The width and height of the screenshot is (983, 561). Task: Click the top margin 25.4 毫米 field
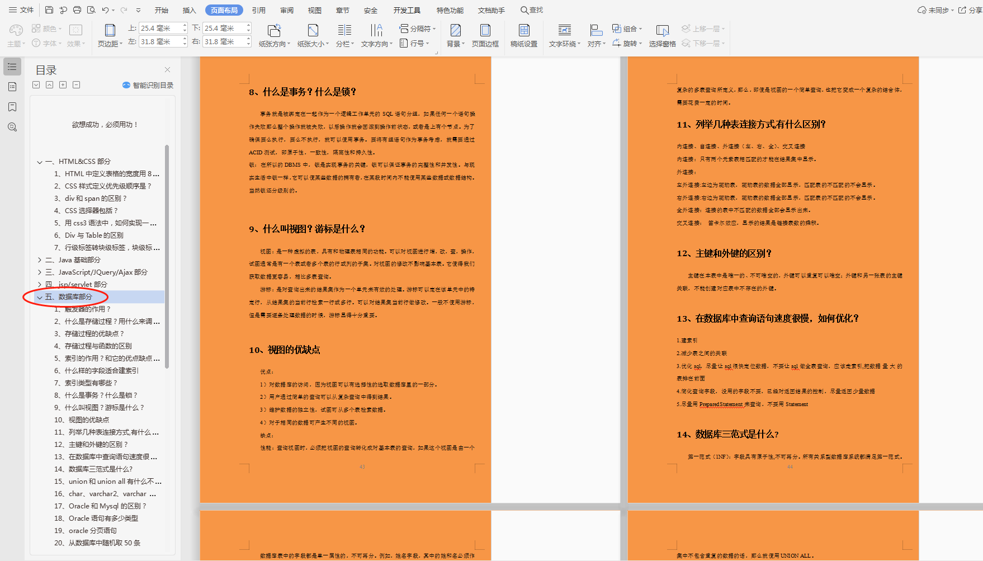[x=160, y=28]
